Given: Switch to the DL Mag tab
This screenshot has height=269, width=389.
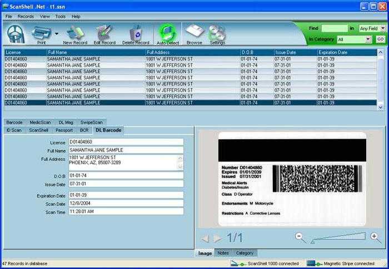Looking at the screenshot, I should [66, 123].
